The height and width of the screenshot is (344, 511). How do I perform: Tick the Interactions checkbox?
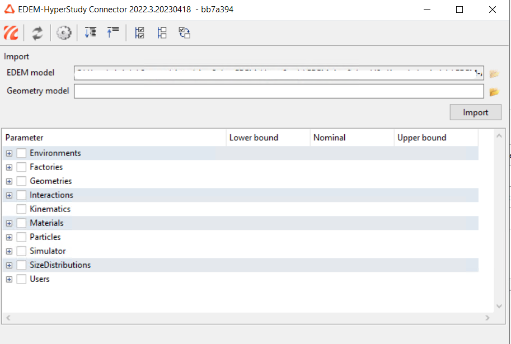point(21,195)
